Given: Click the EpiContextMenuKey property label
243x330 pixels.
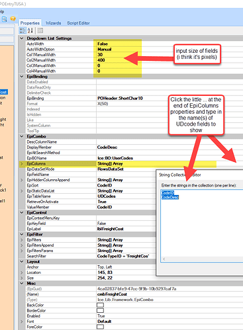Looking at the screenshot, I should coord(43,218).
